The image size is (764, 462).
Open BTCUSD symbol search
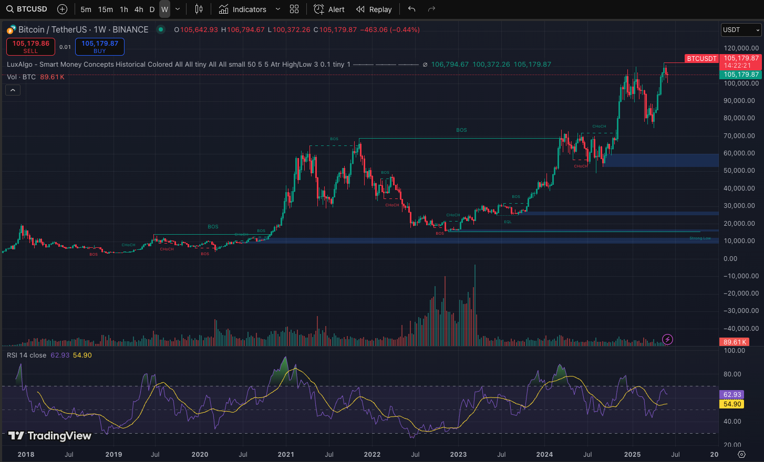(27, 9)
